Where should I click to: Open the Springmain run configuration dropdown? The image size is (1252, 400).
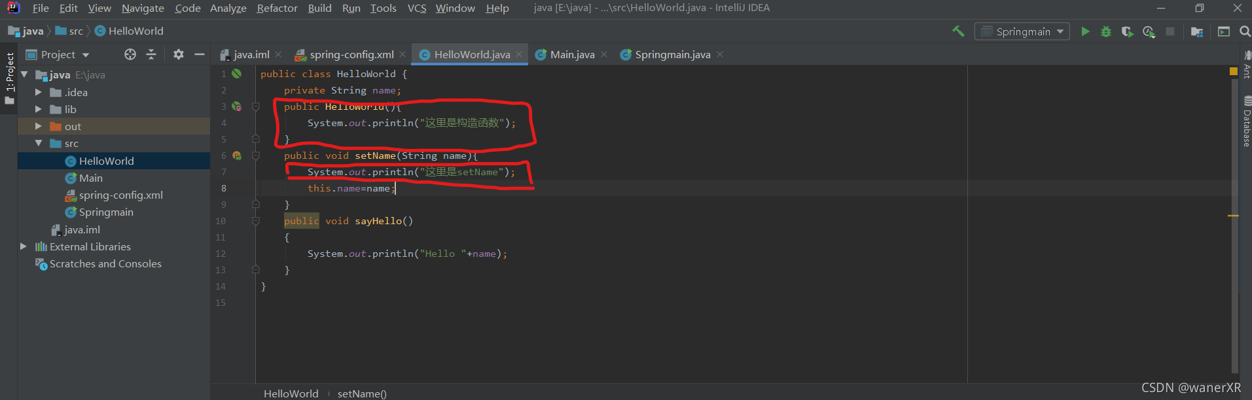coord(1022,31)
